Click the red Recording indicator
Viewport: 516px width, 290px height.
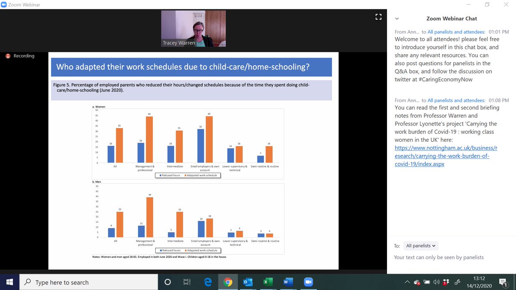(19, 56)
